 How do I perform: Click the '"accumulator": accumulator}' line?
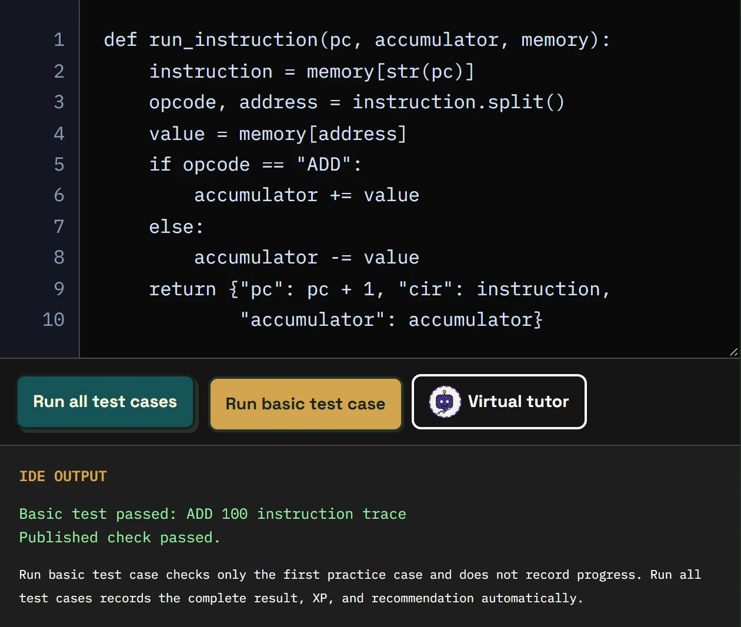pos(391,320)
